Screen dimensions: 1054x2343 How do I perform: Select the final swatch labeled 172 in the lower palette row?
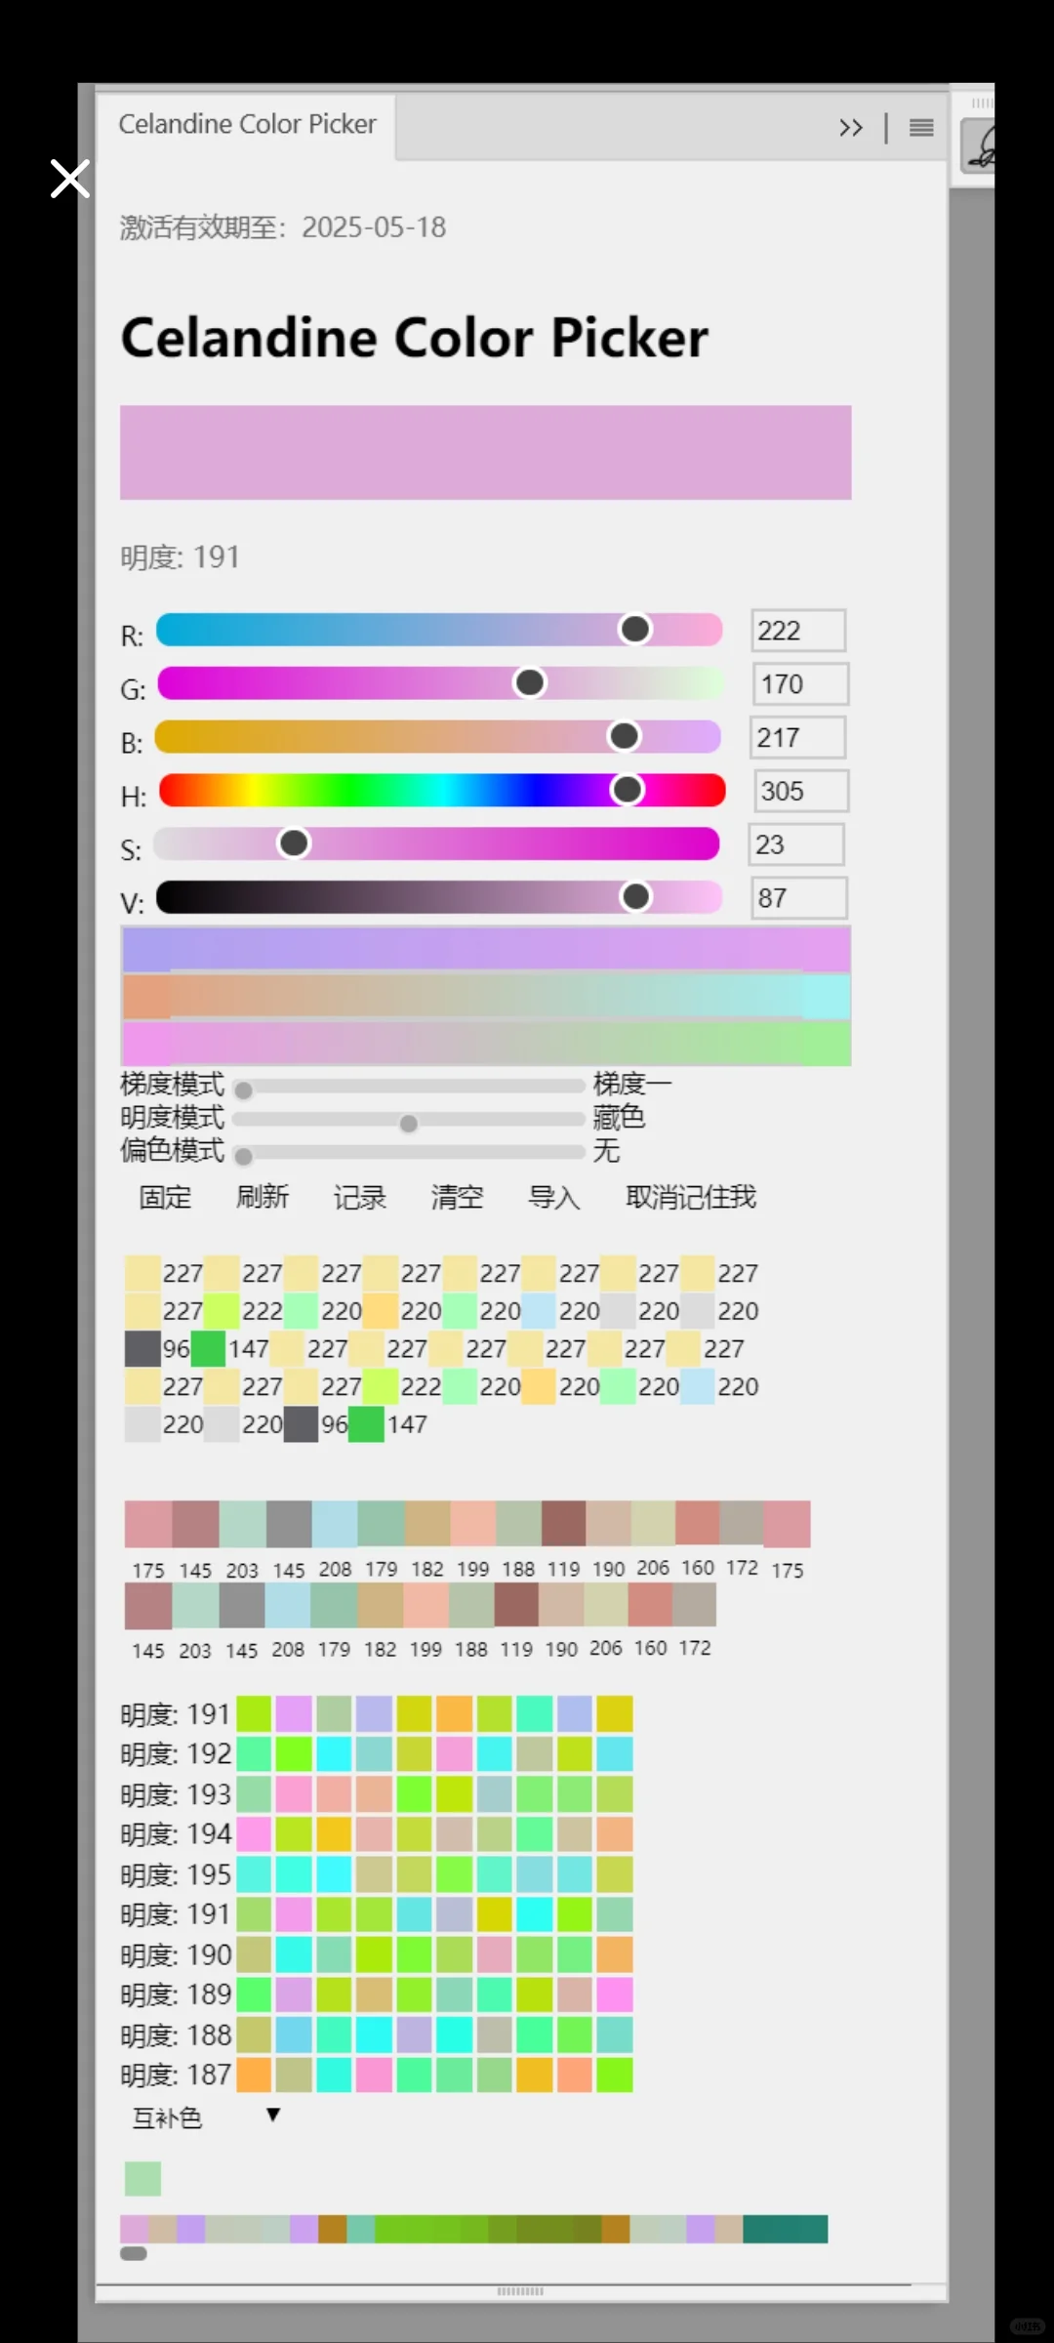click(694, 1605)
